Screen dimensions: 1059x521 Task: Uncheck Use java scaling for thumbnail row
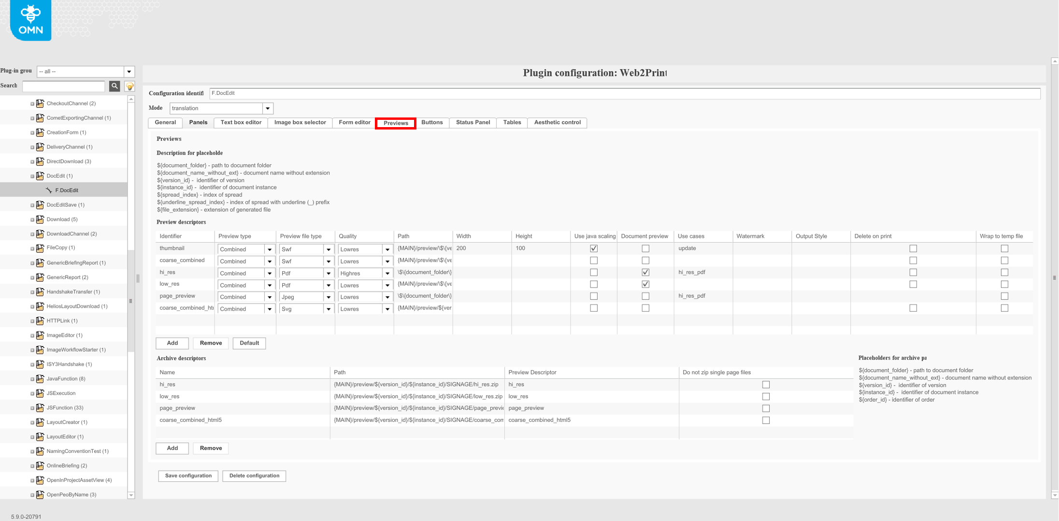coord(594,248)
